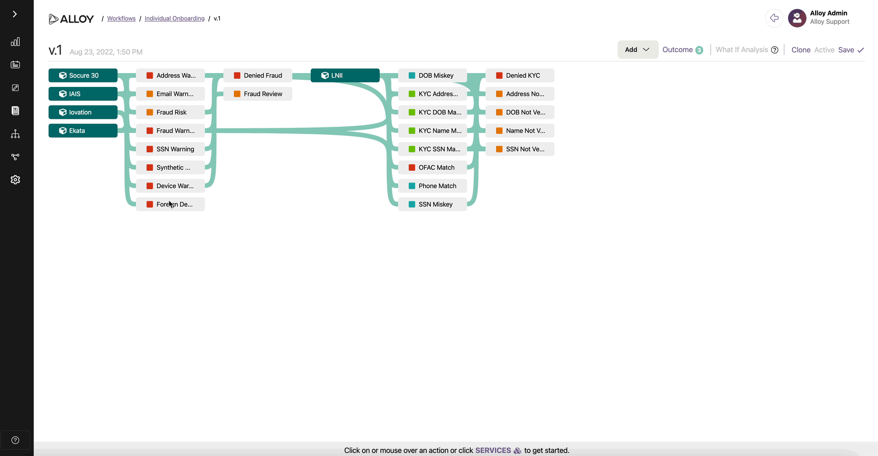This screenshot has width=878, height=456.
Task: Select the KYC DOB Ma... tag node
Action: coord(432,112)
